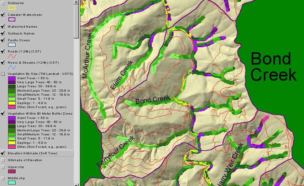Click the Harry Weir Creek map label
This screenshot has width=304, height=186.
click(230, 165)
